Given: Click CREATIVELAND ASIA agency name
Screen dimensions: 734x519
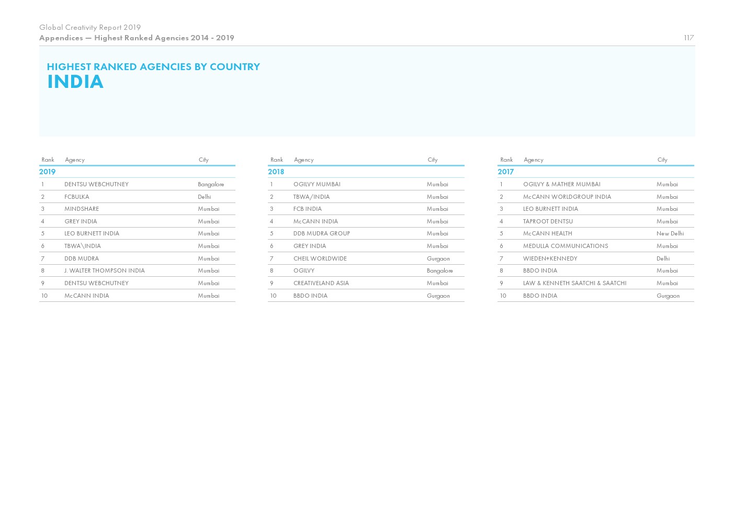Looking at the screenshot, I should tap(321, 283).
